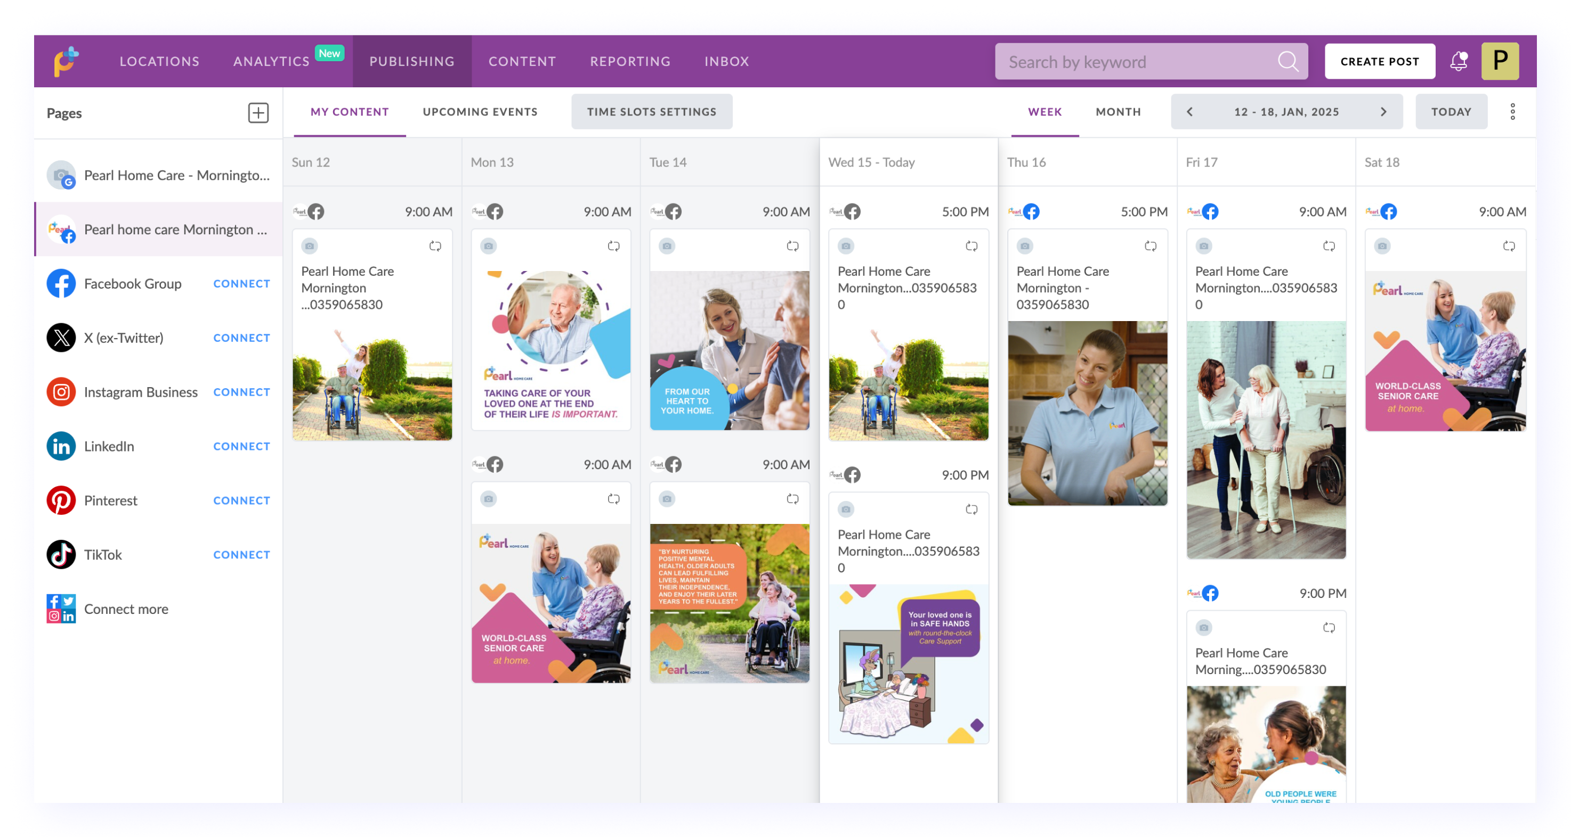The image size is (1571, 837).
Task: Open the date range 12 - 18, Jan, 2025
Action: coord(1286,111)
